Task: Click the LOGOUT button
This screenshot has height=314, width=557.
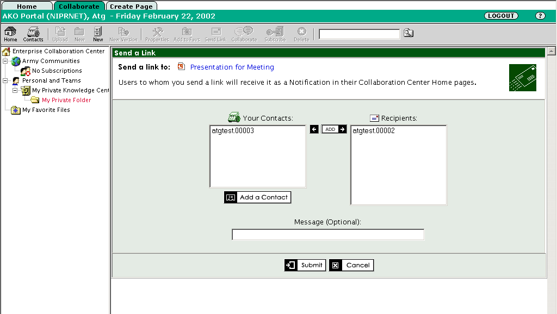Action: (x=501, y=16)
